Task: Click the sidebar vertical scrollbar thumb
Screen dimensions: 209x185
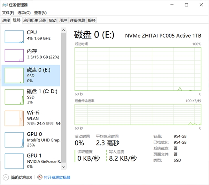Action: coord(64,98)
